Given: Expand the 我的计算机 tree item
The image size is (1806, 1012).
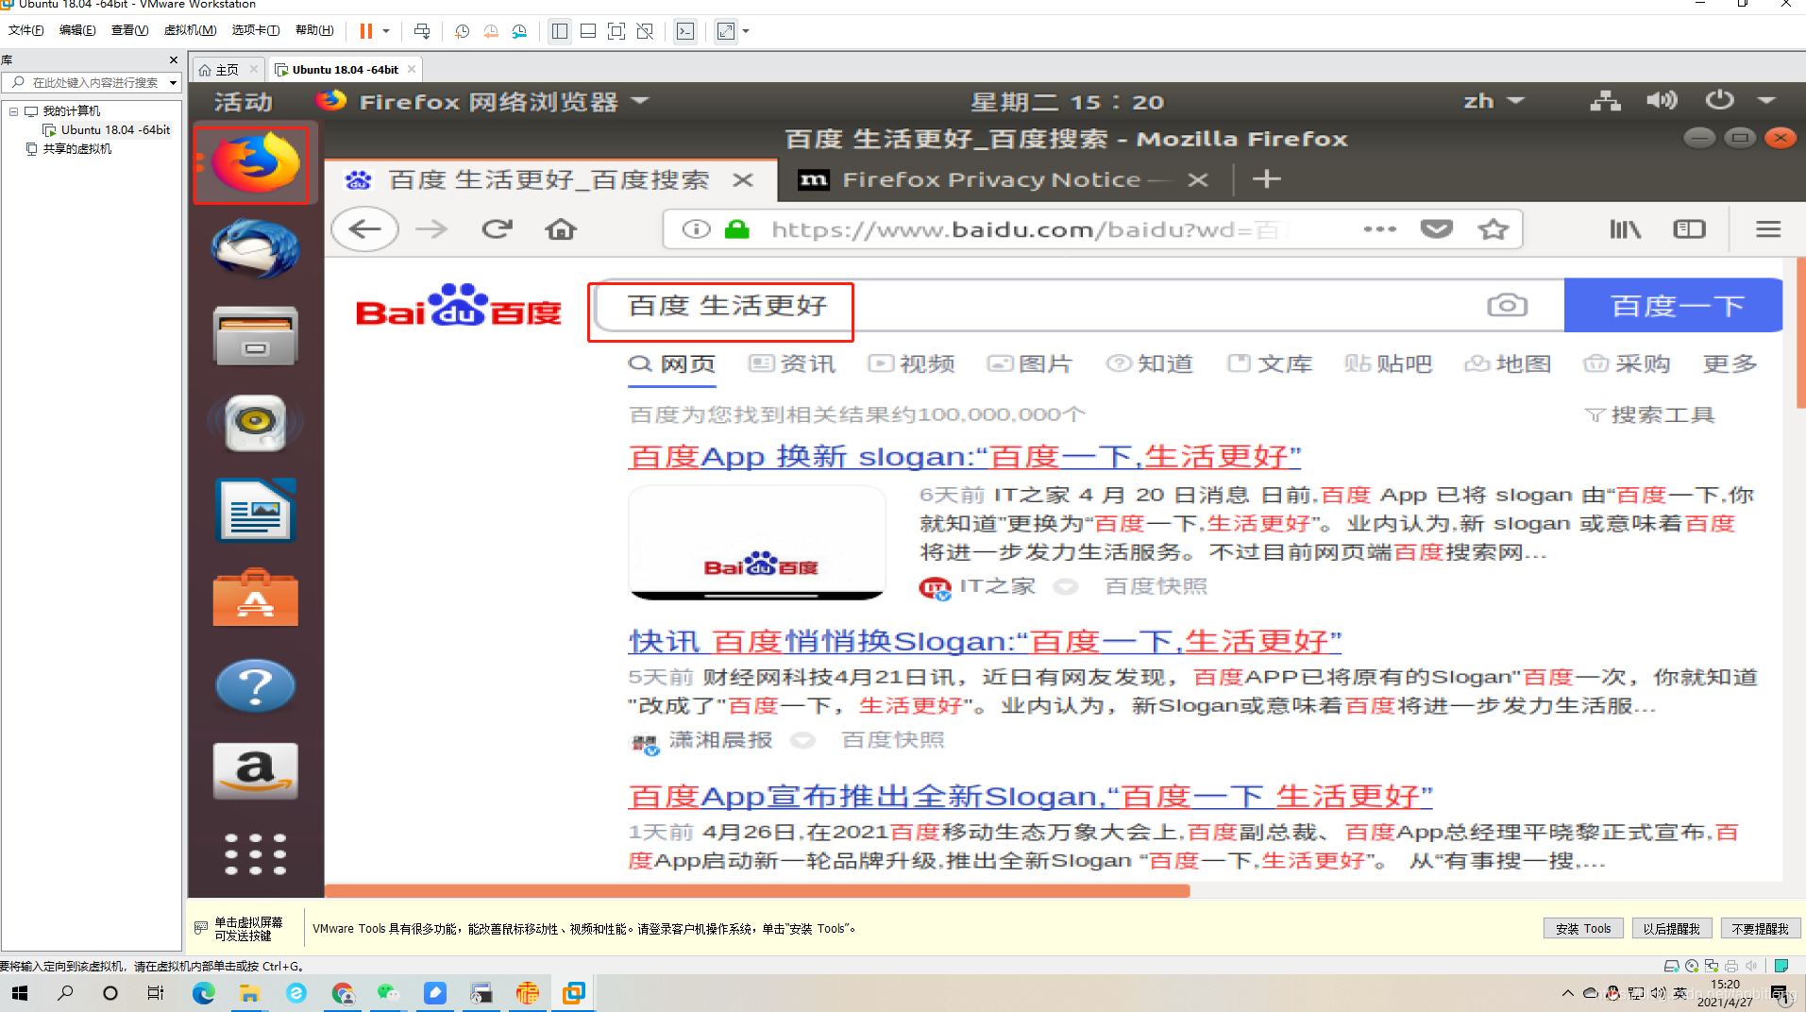Looking at the screenshot, I should 13,110.
